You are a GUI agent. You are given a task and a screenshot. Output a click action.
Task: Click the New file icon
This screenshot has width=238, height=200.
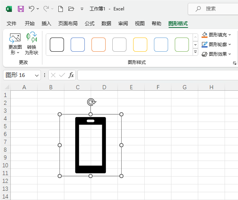pyautogui.click(x=61, y=9)
